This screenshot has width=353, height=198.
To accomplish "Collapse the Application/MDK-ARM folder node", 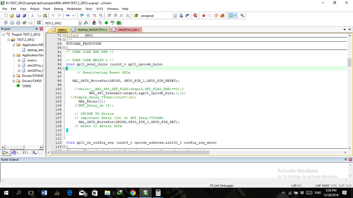I will pos(14,45).
